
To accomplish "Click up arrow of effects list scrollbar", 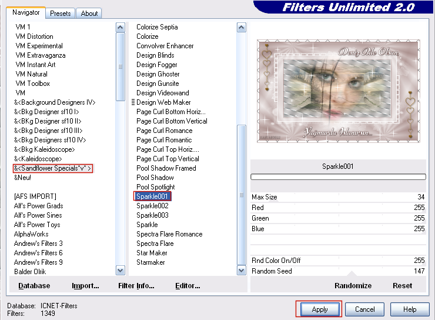I will point(242,28).
